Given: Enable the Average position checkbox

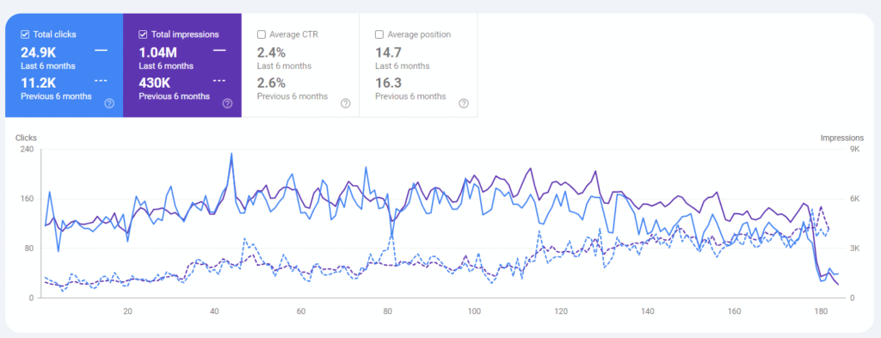Looking at the screenshot, I should (x=379, y=34).
